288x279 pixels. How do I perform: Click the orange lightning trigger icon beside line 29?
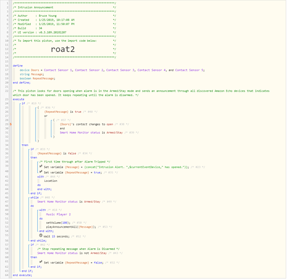11,124
